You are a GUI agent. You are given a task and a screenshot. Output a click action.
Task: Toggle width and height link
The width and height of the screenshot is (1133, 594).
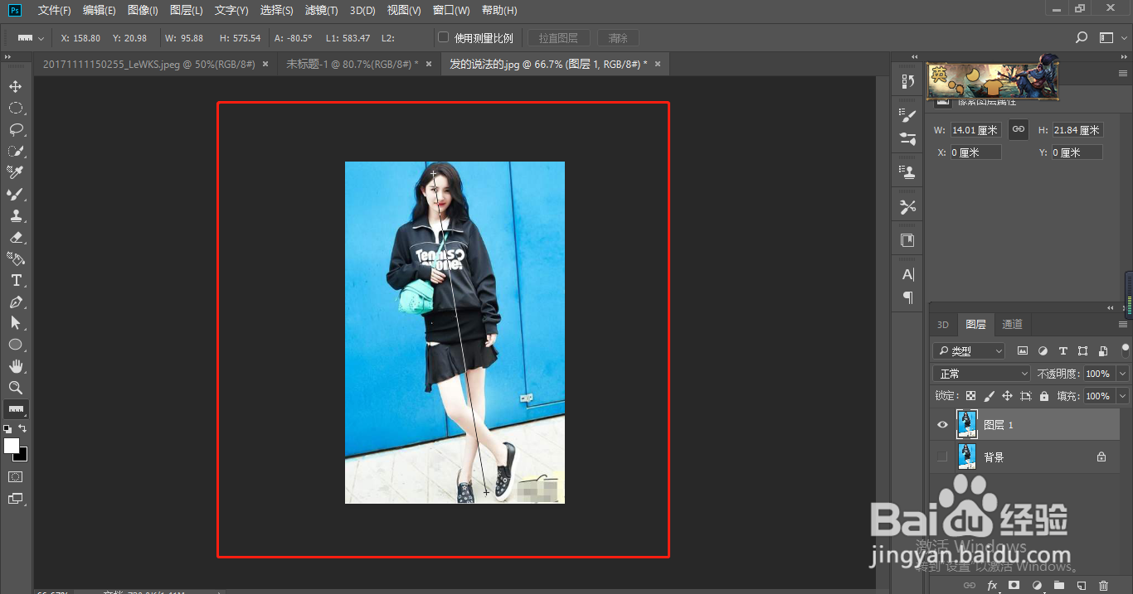[1019, 129]
